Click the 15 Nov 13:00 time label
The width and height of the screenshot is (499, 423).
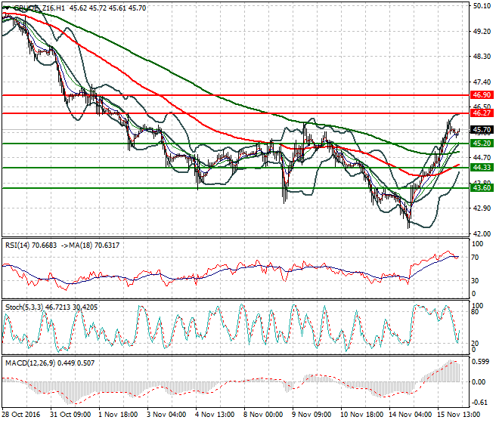pos(459,415)
